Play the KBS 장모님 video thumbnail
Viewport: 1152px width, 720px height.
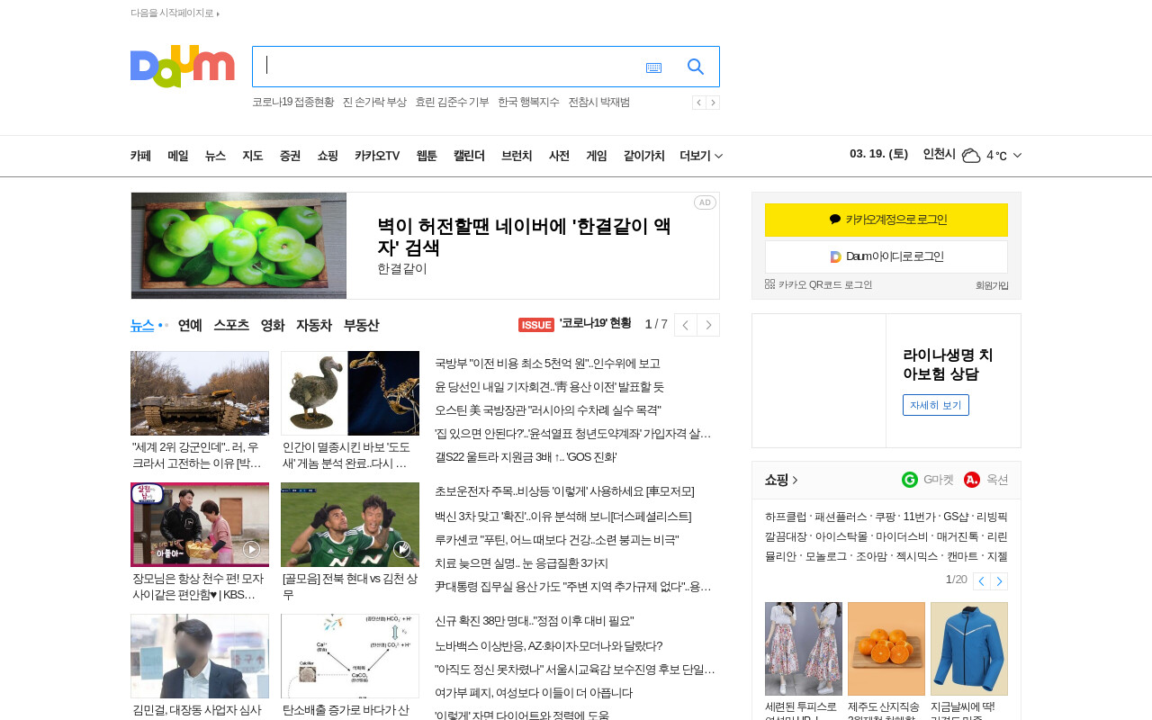[200, 525]
